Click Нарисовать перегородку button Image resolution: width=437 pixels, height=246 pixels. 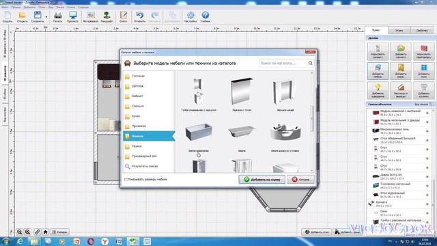(423, 51)
